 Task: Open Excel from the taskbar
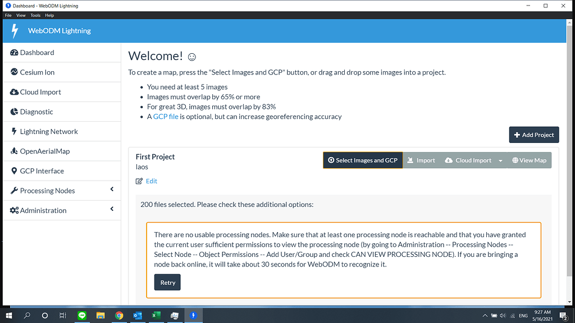pos(156,315)
